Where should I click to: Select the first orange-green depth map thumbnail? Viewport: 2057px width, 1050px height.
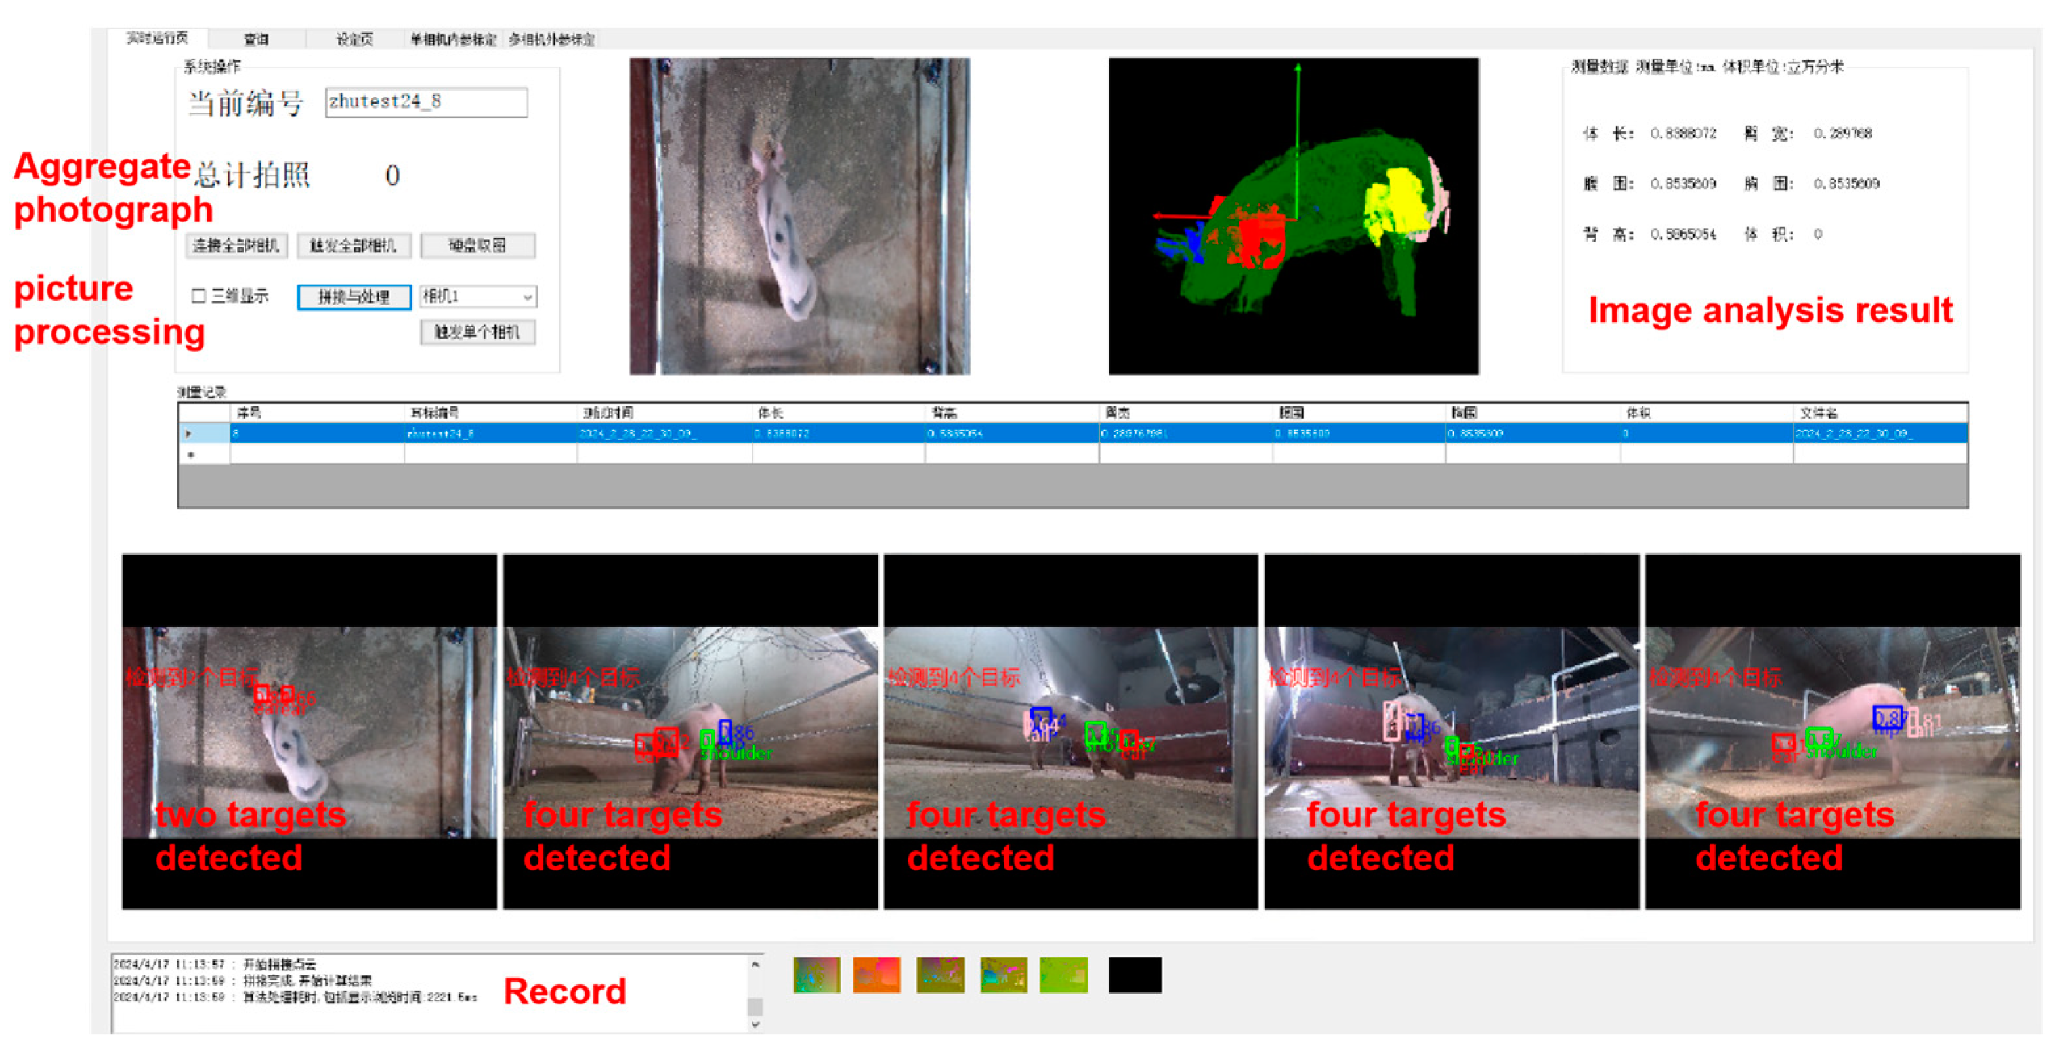click(816, 975)
